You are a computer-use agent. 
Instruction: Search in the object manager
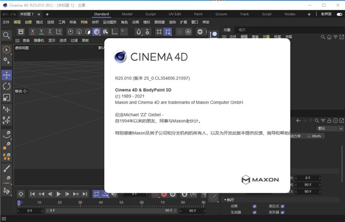[x=323, y=37]
